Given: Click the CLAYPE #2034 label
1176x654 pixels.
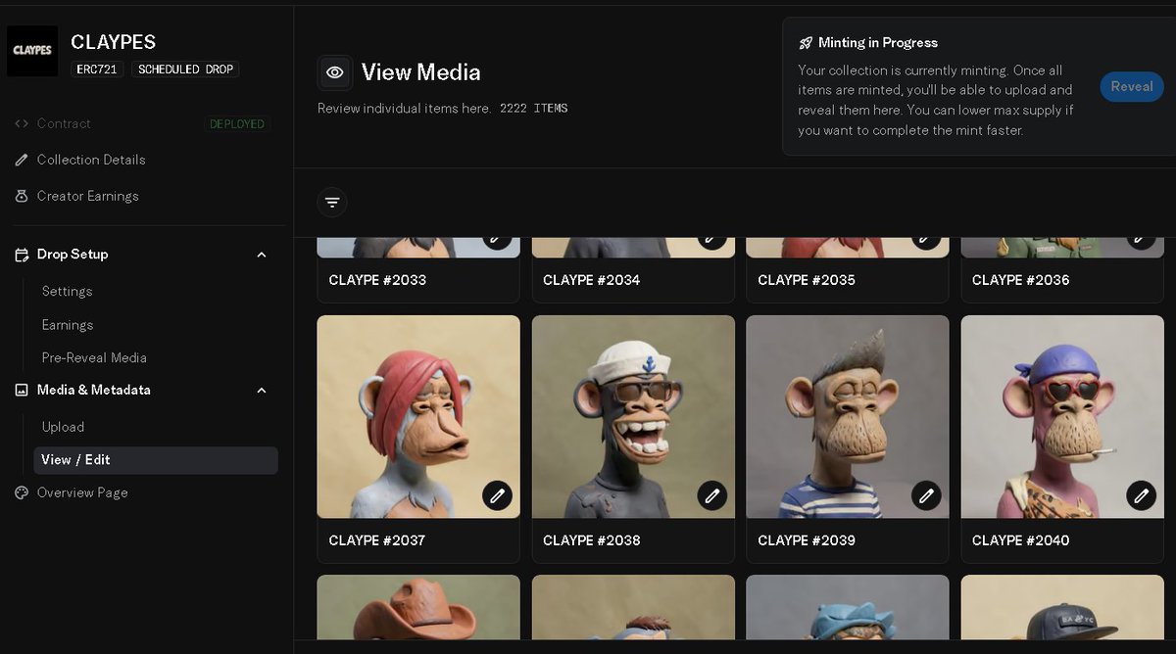Looking at the screenshot, I should coord(592,280).
